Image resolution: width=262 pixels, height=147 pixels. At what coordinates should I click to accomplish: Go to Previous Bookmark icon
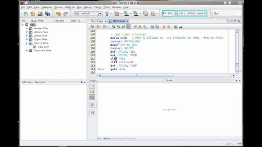click(135, 27)
